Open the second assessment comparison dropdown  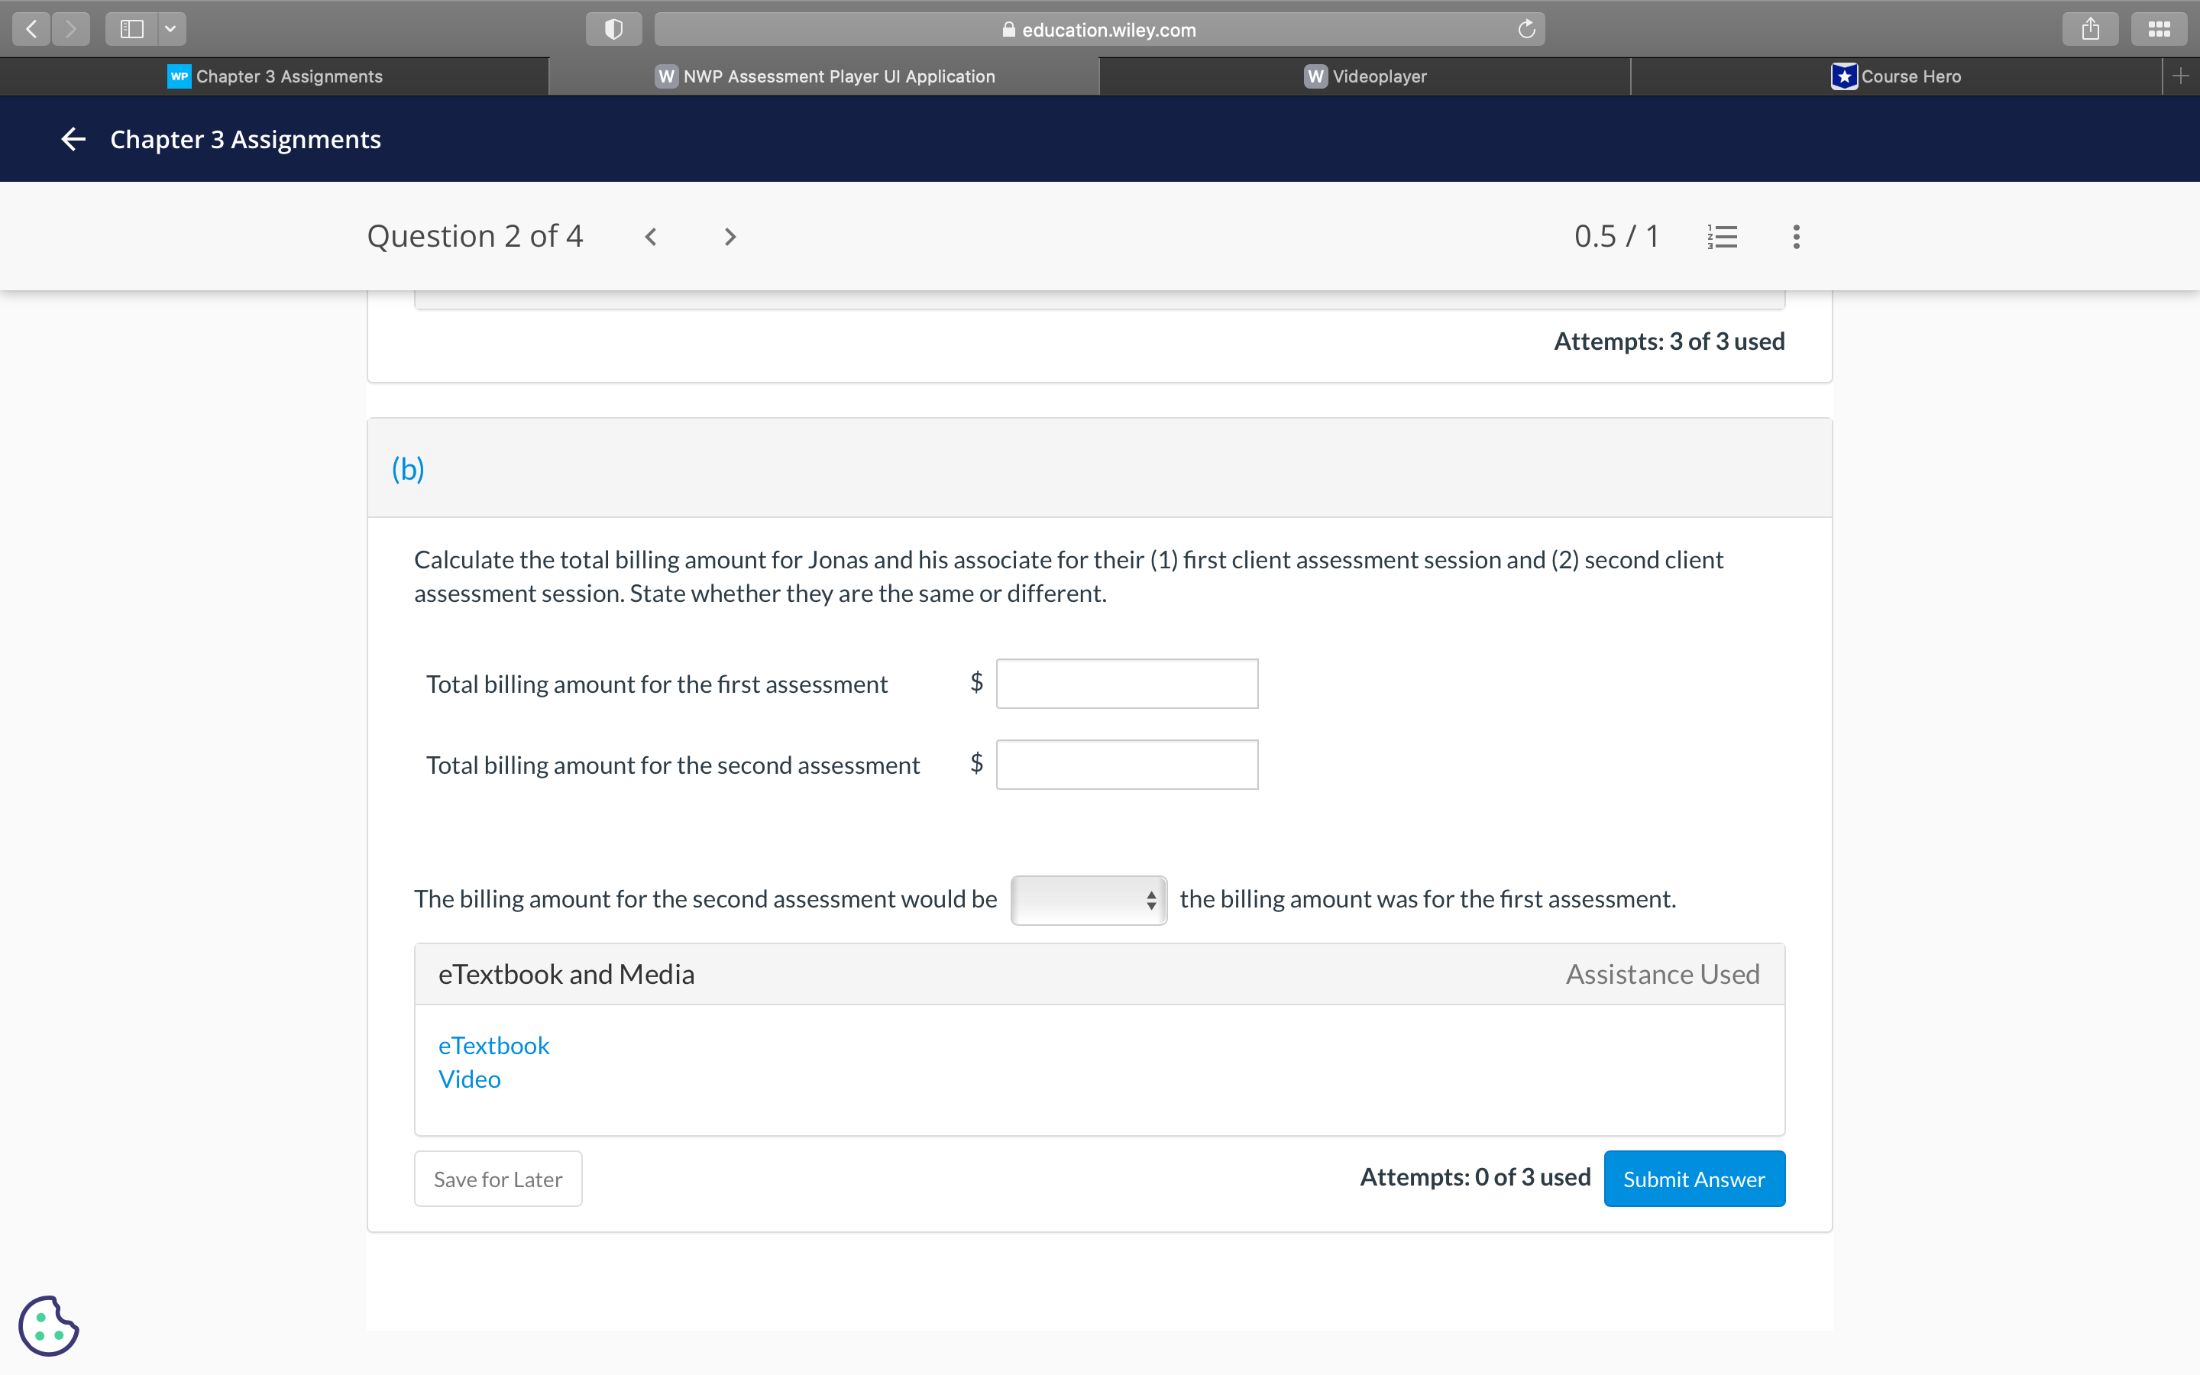tap(1089, 901)
